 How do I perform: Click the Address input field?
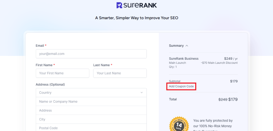click(x=91, y=111)
